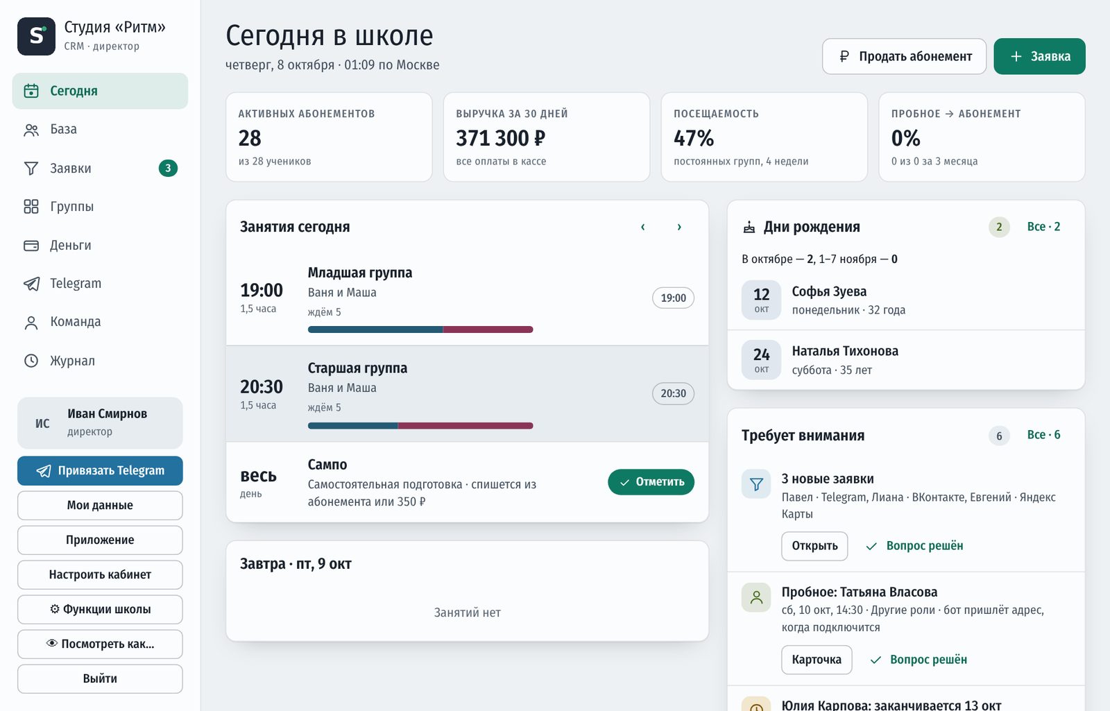Go to previous day of lessons

pyautogui.click(x=643, y=227)
